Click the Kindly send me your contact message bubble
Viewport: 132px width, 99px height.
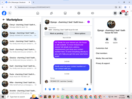click(71, 67)
